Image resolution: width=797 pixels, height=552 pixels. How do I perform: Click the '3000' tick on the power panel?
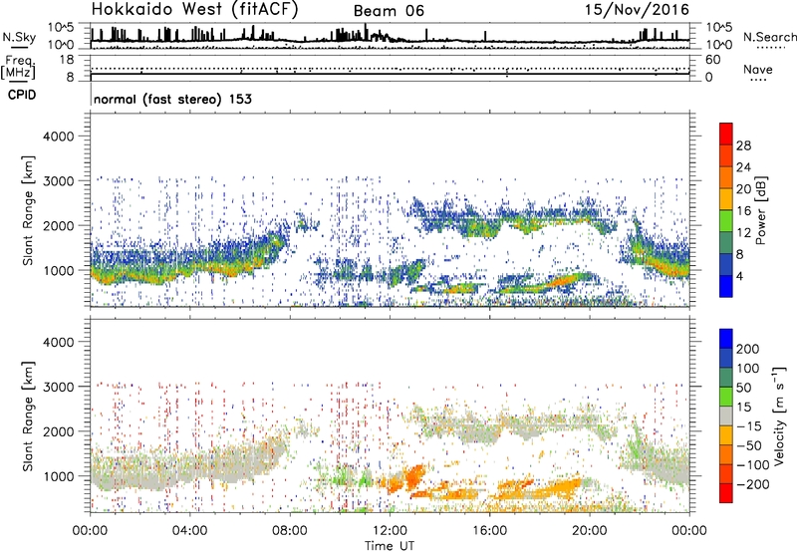click(x=58, y=181)
